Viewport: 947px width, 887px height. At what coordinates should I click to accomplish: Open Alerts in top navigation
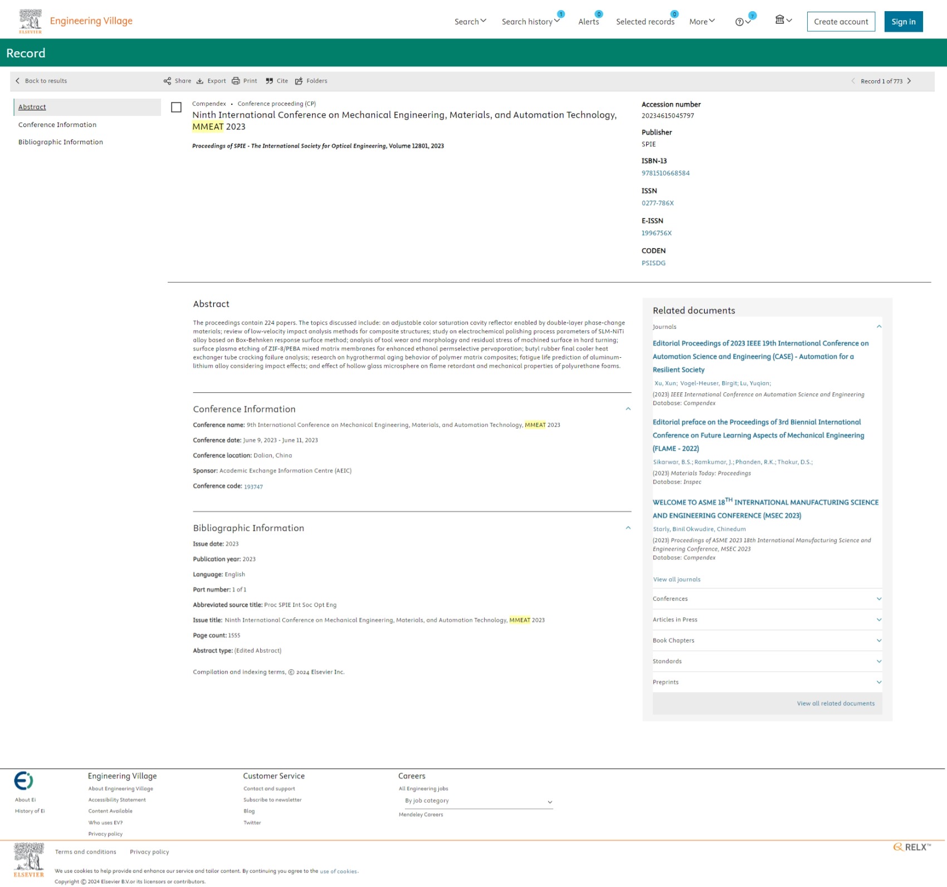tap(589, 22)
